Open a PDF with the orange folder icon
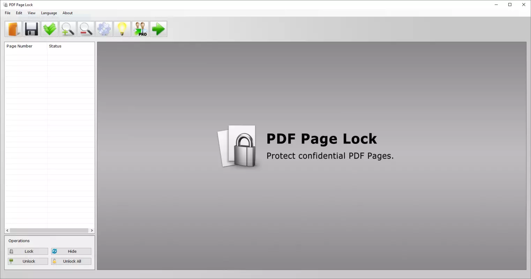The height and width of the screenshot is (279, 531). tap(13, 29)
